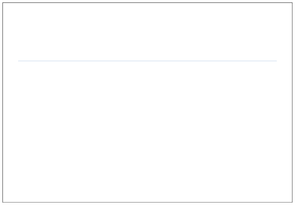The height and width of the screenshot is (205, 295).
Task: Click the empty area below the blue line
Action: point(147,132)
